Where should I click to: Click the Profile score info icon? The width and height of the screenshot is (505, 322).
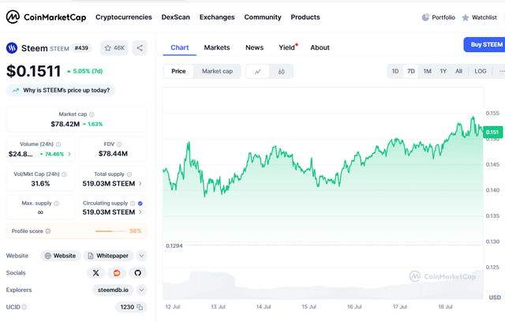click(48, 231)
